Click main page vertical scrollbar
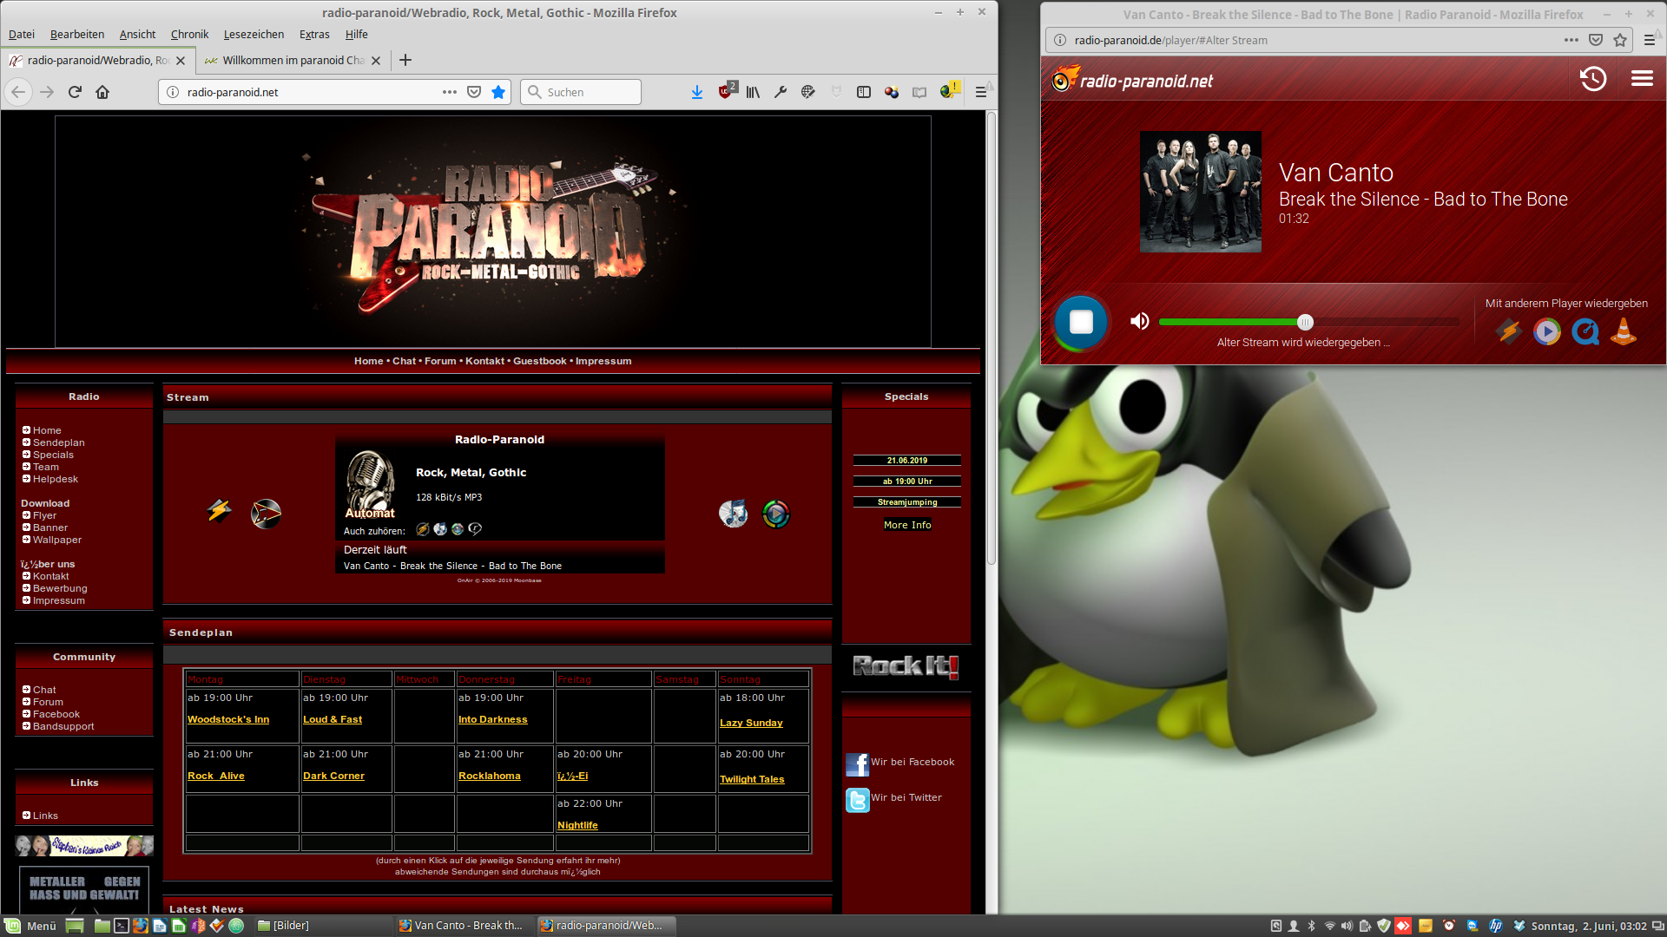This screenshot has width=1667, height=937. [992, 338]
